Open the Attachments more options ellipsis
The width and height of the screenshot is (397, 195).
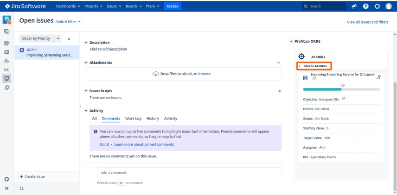pos(278,63)
